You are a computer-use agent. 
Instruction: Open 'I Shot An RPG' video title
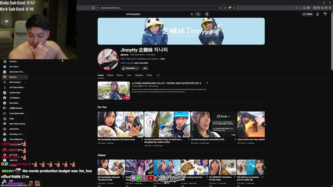coord(251,139)
